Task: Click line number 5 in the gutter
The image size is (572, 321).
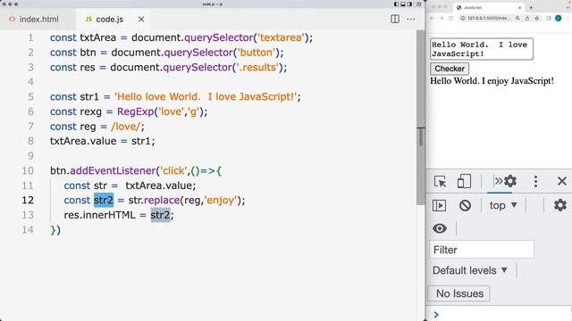Action: pos(30,97)
